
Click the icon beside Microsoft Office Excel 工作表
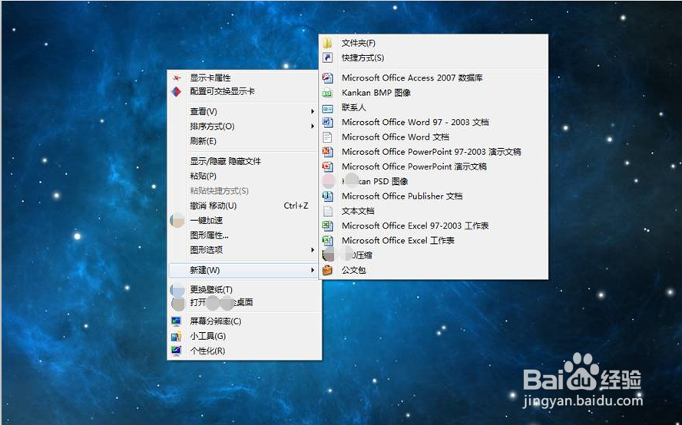327,240
